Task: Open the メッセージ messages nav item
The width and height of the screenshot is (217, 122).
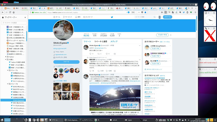Action: [88, 17]
